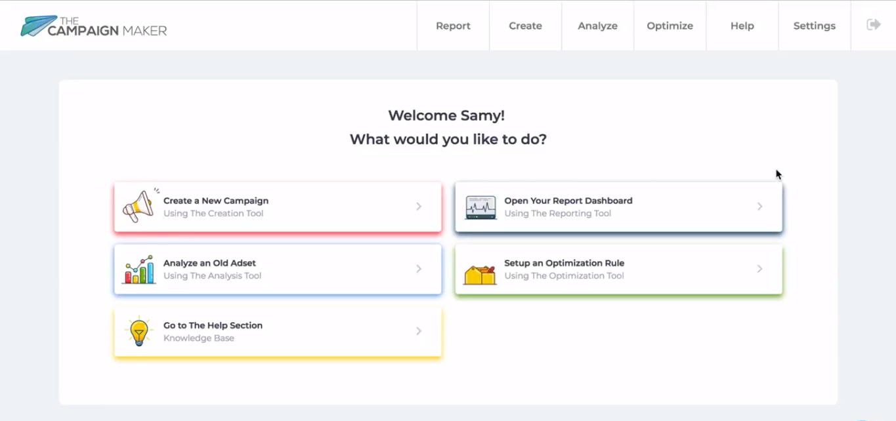Open the Report menu
Image resolution: width=896 pixels, height=421 pixels.
click(453, 26)
